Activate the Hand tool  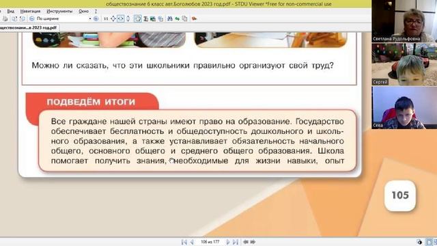pos(138,18)
